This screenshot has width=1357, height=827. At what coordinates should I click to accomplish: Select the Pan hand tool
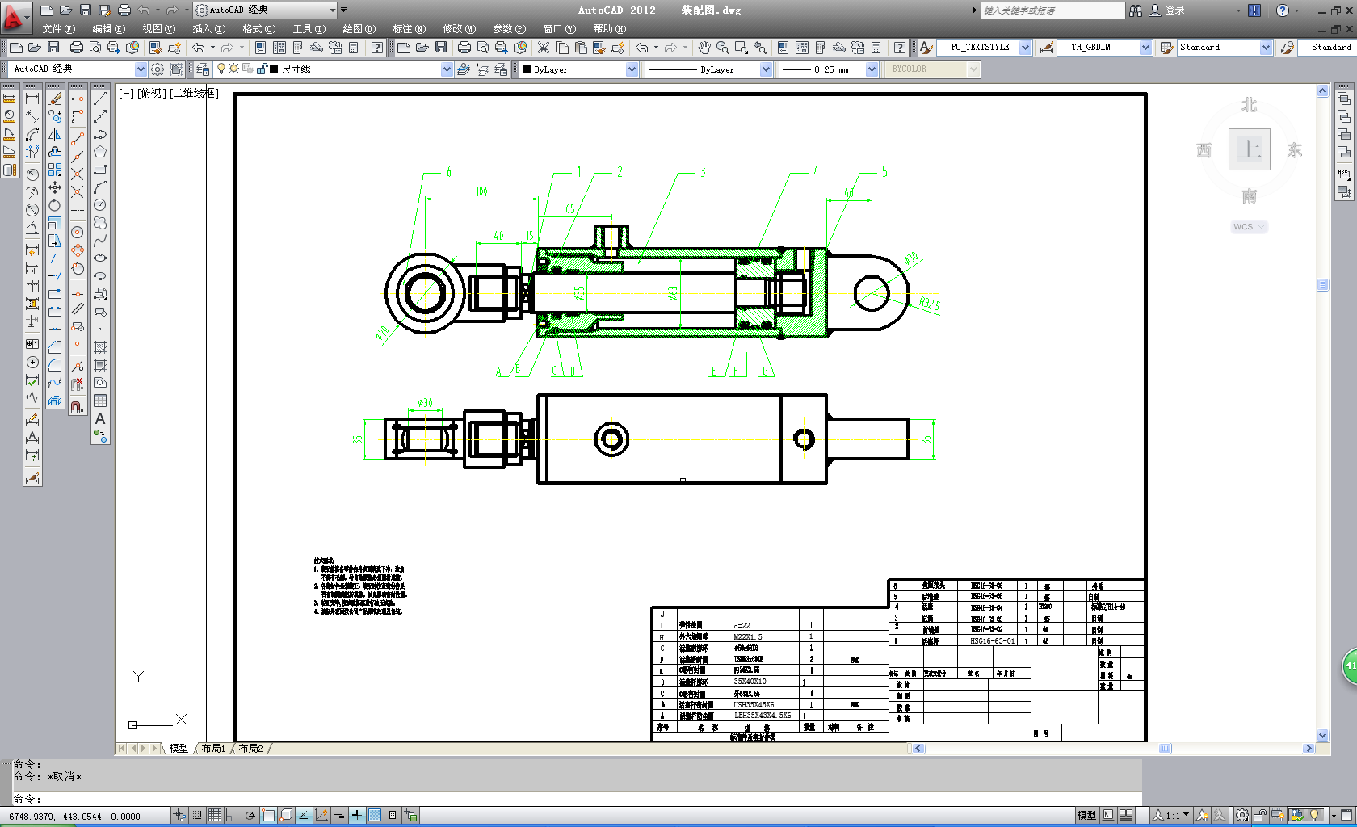705,48
